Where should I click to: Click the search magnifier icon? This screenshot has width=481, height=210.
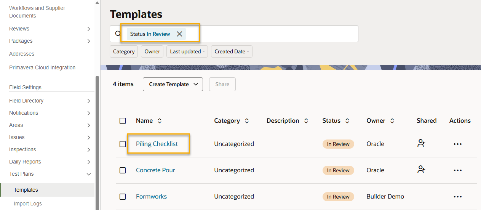click(118, 34)
